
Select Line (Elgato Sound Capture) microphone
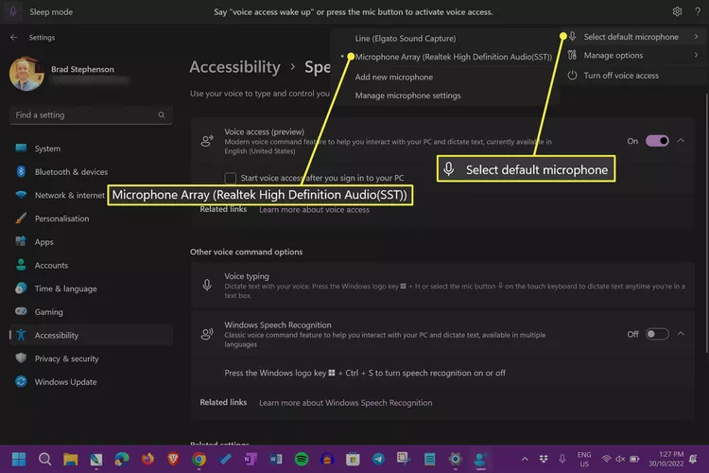pos(406,39)
